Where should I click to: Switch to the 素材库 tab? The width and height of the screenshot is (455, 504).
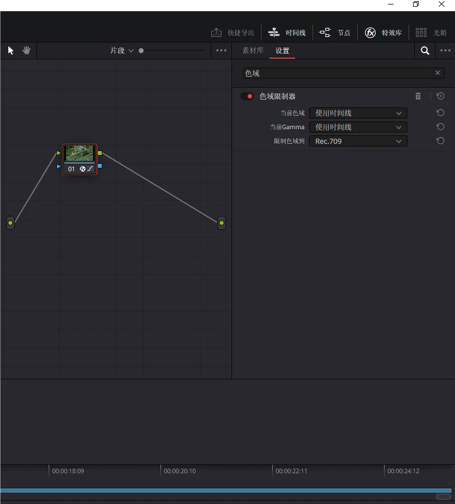coord(253,50)
